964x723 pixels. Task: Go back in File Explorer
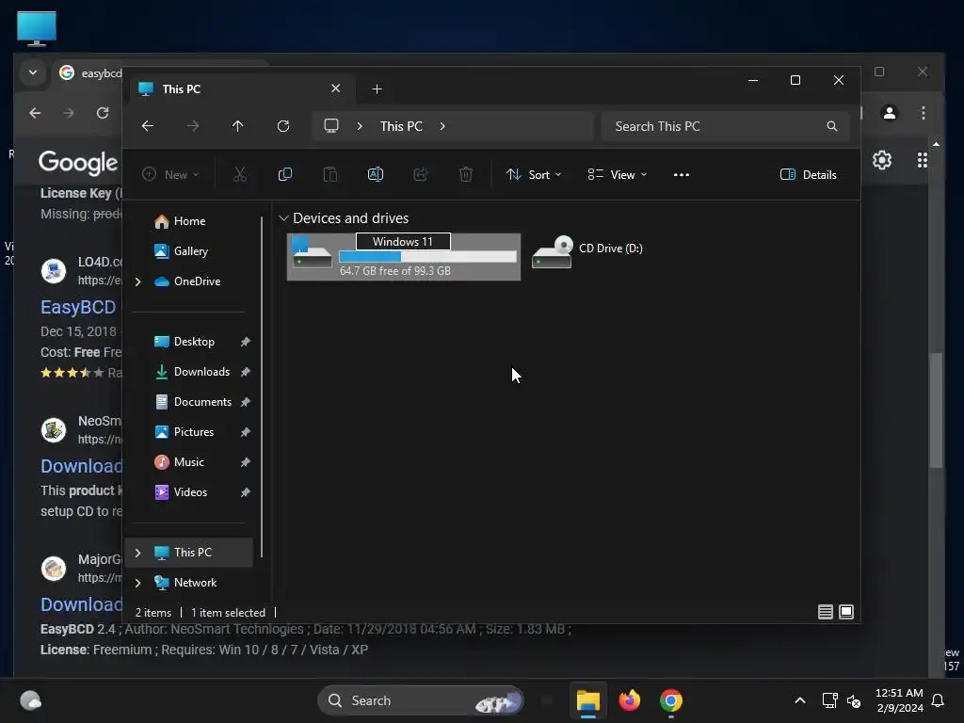(x=148, y=126)
